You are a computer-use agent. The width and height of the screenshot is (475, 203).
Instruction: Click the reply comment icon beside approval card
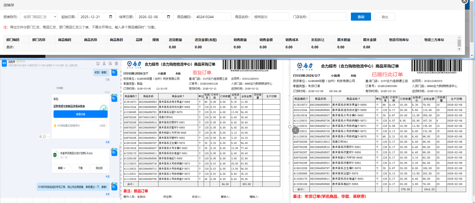pyautogui.click(x=44, y=136)
